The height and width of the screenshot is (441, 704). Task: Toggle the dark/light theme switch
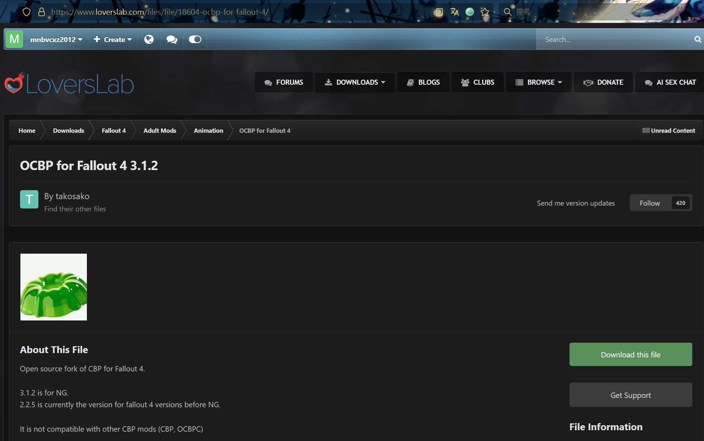[195, 39]
